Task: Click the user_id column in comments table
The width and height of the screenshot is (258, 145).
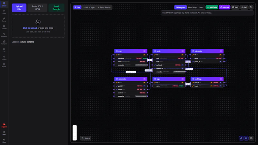Action: 131,90
